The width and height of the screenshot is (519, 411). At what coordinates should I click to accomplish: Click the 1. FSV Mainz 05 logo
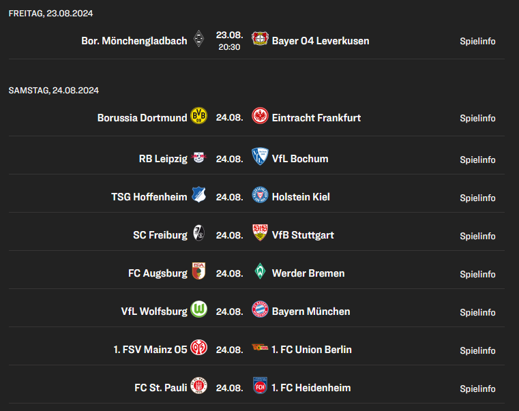(x=198, y=348)
